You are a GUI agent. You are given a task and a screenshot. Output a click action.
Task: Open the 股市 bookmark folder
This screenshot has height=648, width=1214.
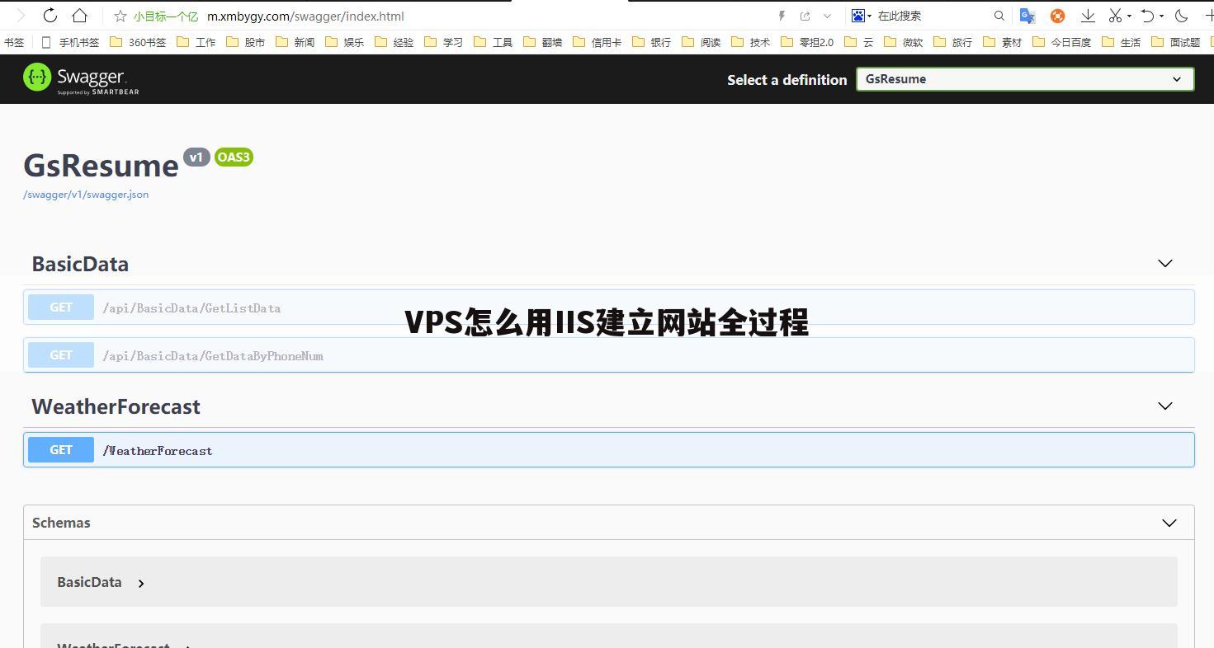click(246, 42)
